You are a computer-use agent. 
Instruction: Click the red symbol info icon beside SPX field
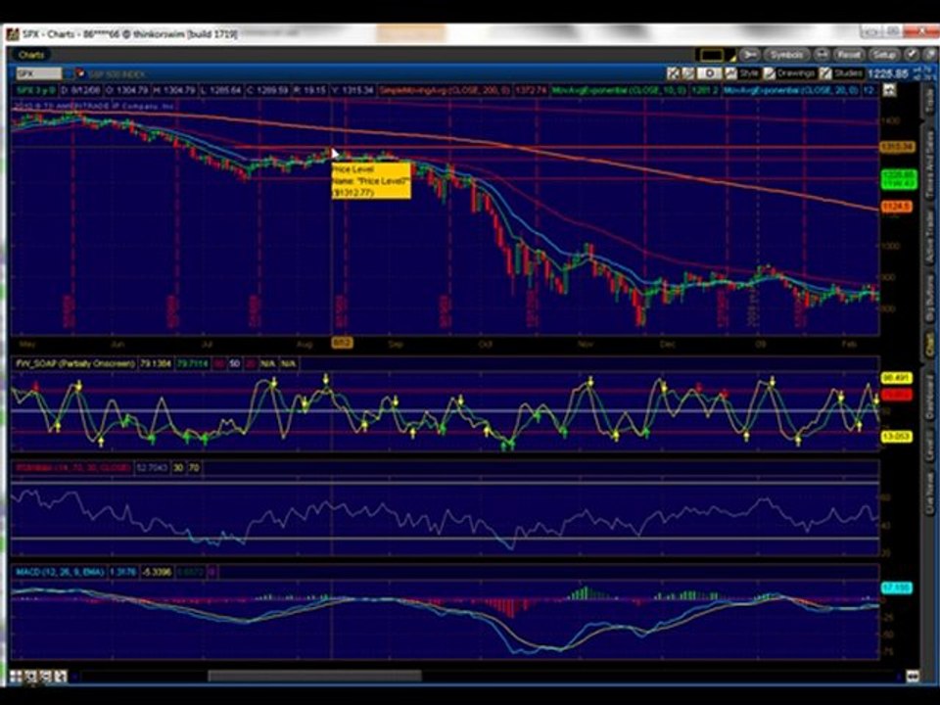(79, 73)
